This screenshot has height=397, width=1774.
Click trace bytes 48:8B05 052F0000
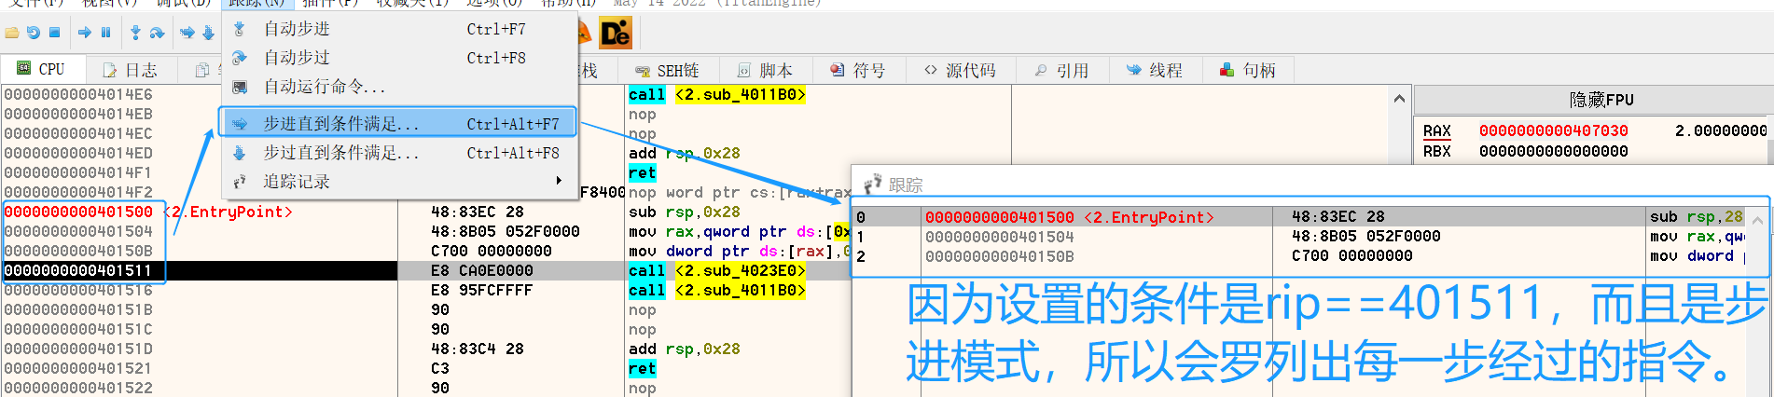click(1365, 237)
